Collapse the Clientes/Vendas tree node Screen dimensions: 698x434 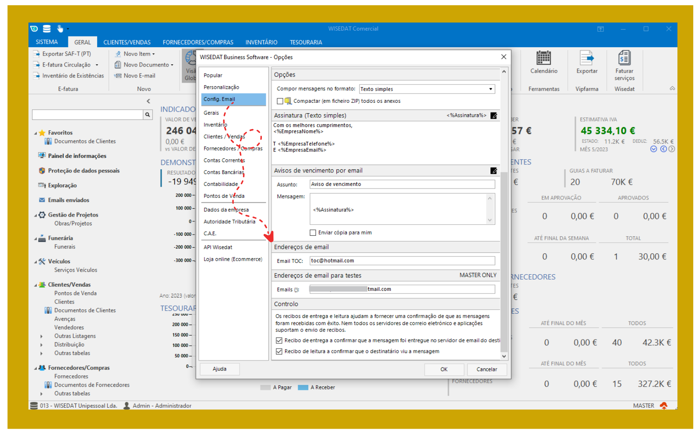[35, 285]
